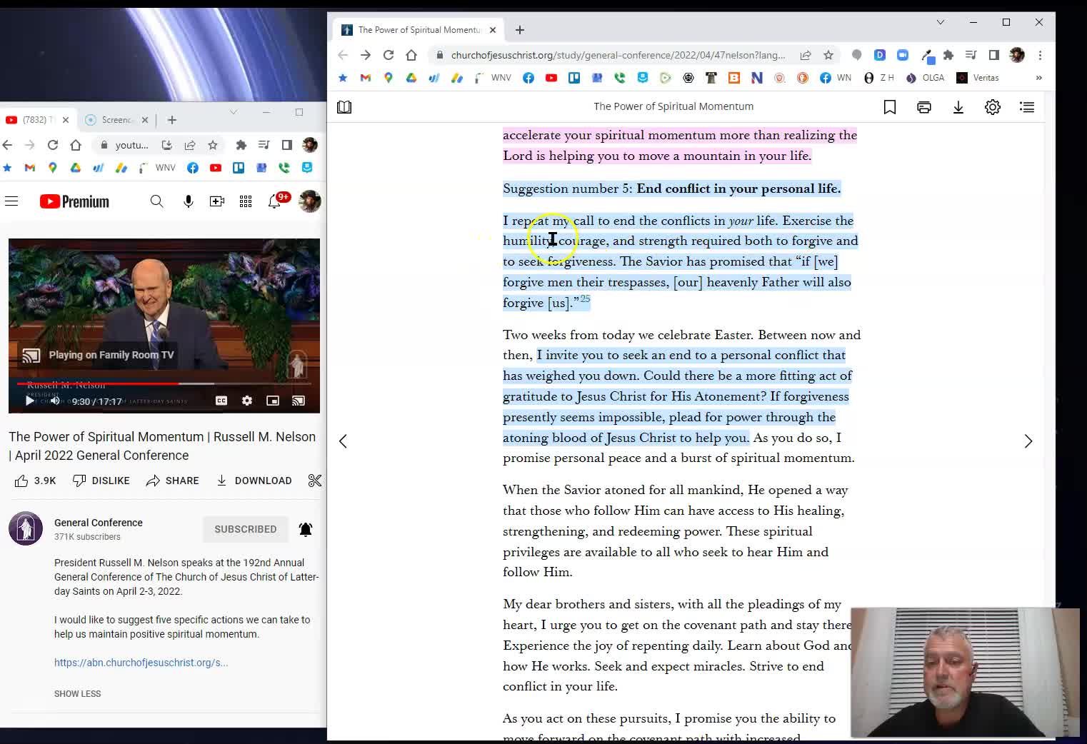This screenshot has height=744, width=1087.
Task: Go forward in the right browser
Action: [366, 55]
